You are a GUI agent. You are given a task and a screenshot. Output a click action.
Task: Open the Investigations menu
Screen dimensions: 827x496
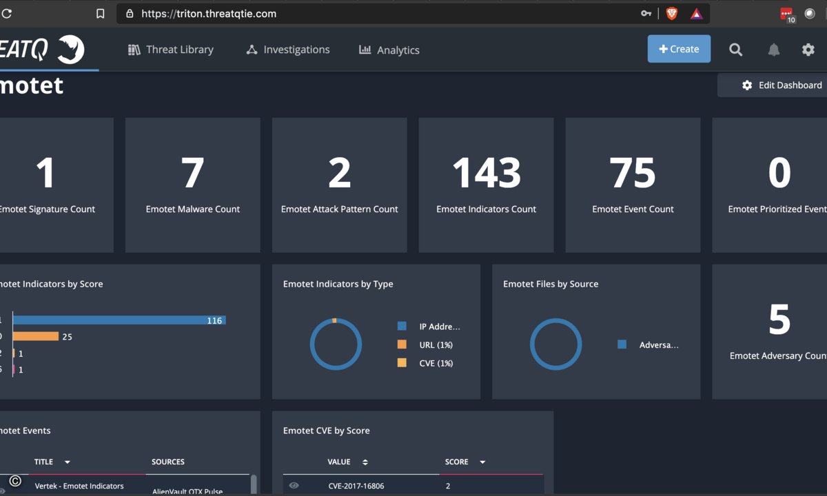[x=288, y=50]
